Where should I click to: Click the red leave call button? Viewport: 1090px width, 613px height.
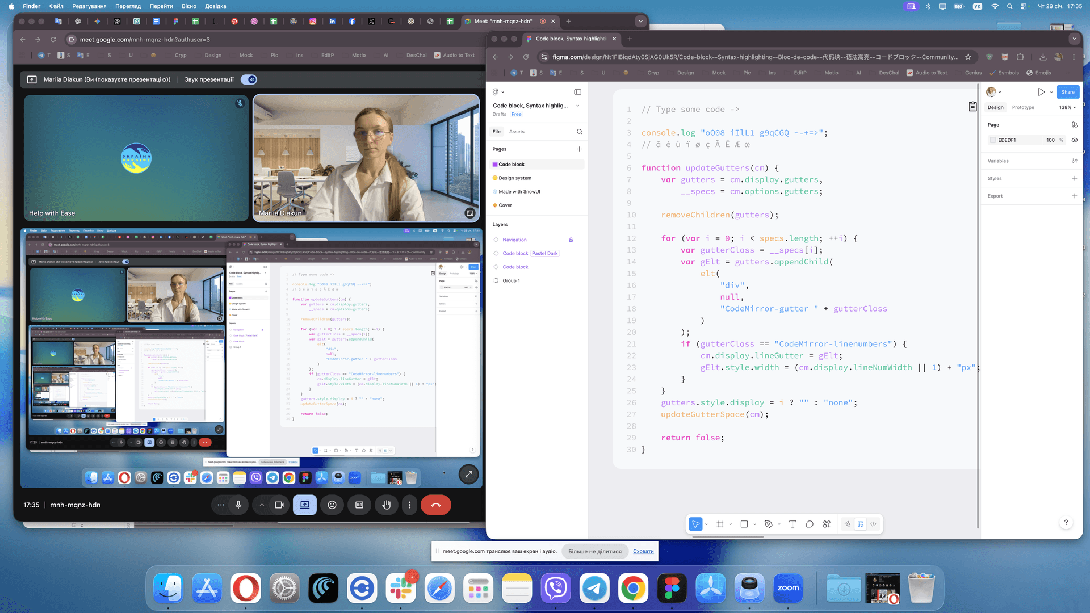[435, 505]
